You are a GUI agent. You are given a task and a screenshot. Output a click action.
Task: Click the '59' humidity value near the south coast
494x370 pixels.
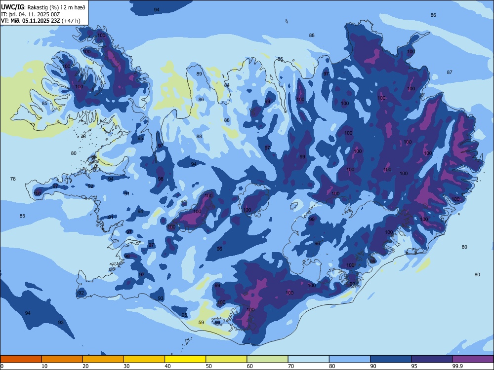click(x=201, y=322)
